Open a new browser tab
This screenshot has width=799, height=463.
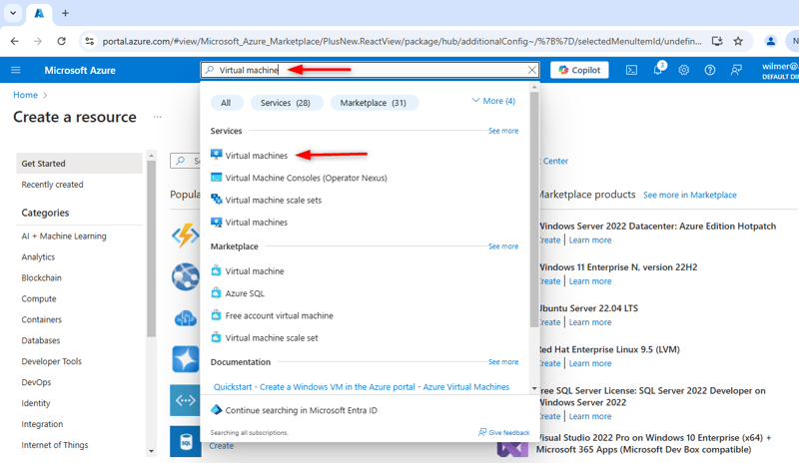(65, 13)
